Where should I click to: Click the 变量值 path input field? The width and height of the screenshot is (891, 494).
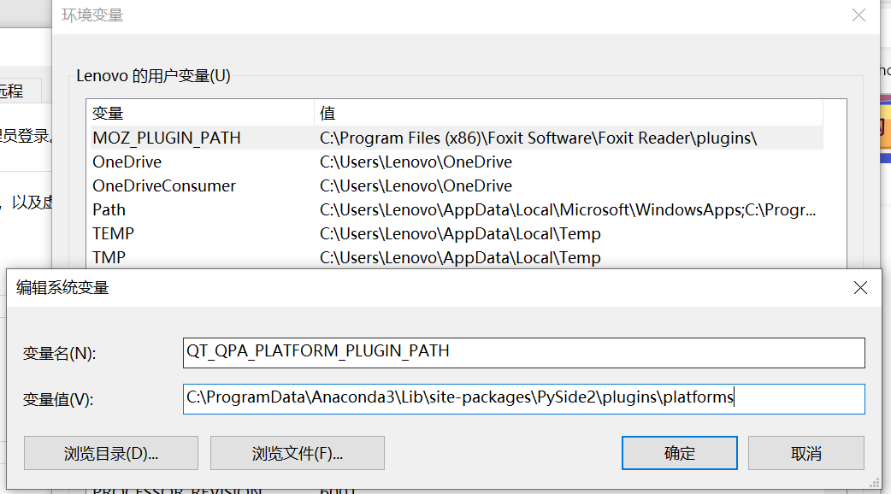click(523, 397)
